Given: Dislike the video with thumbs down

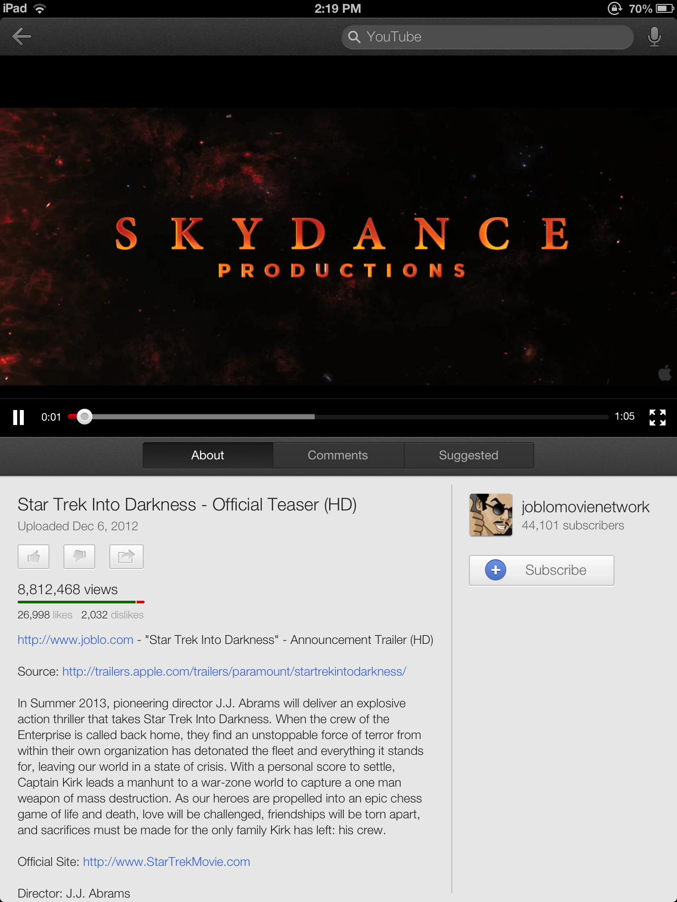Looking at the screenshot, I should (79, 557).
